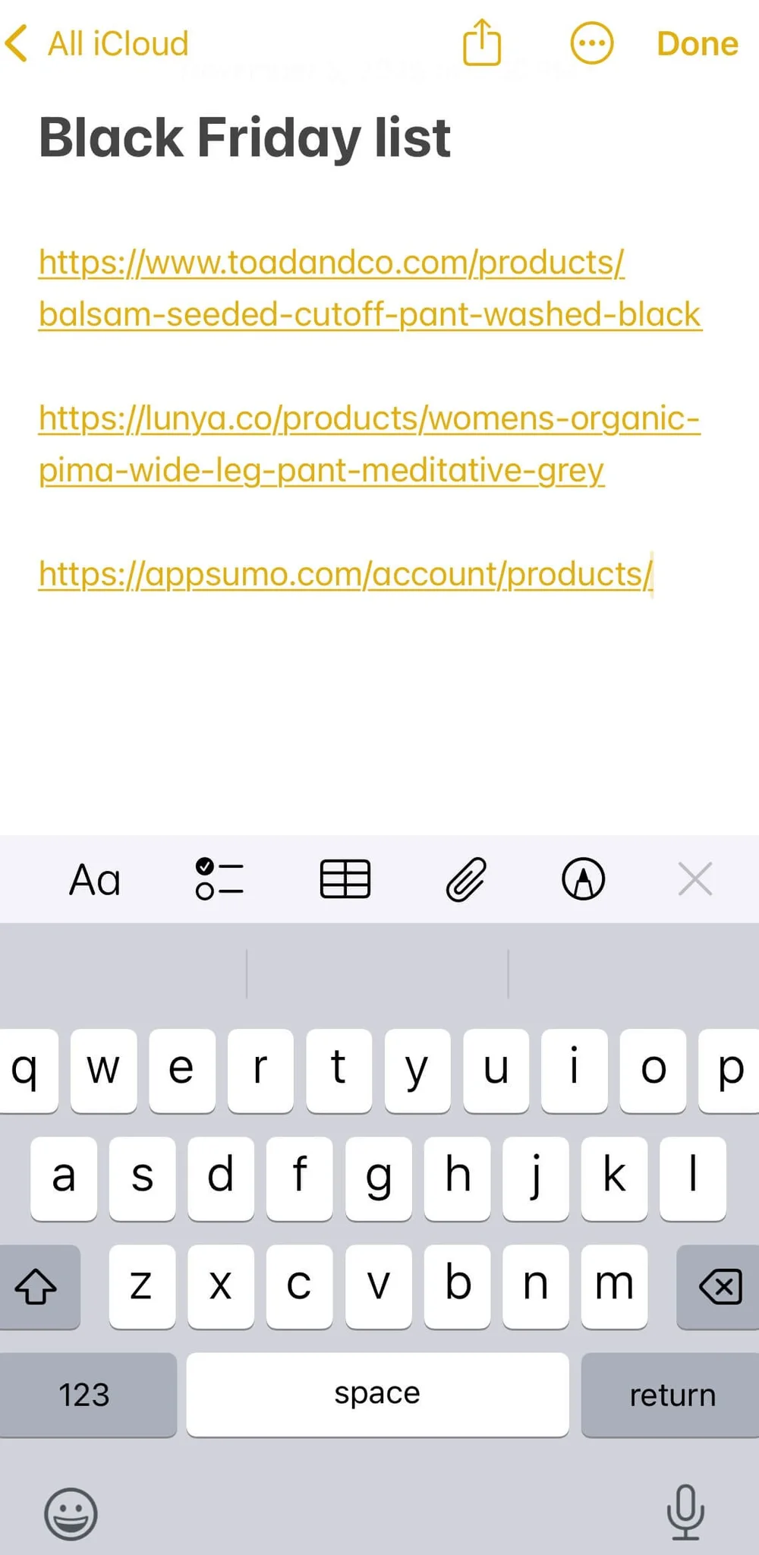Tap the return key
Image resolution: width=759 pixels, height=1555 pixels.
[671, 1395]
